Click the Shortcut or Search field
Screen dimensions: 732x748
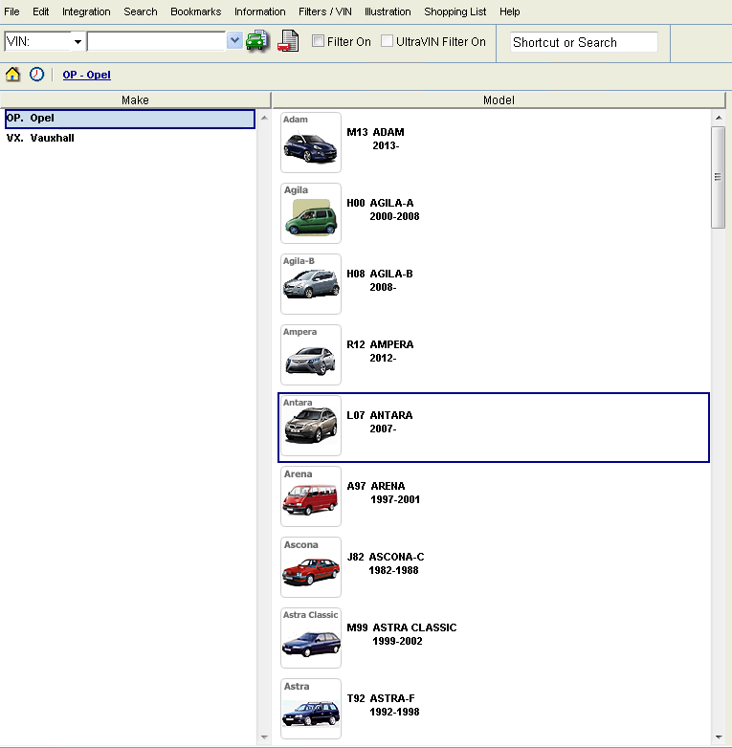click(583, 42)
